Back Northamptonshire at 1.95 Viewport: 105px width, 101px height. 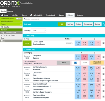(x=78, y=68)
